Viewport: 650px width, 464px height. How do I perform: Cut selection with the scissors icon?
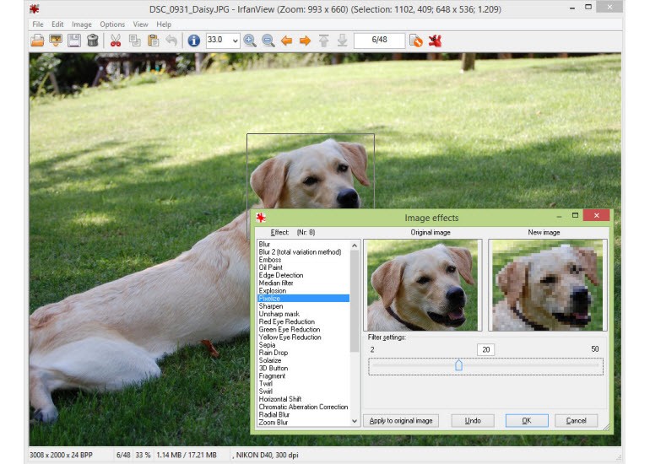[x=116, y=40]
